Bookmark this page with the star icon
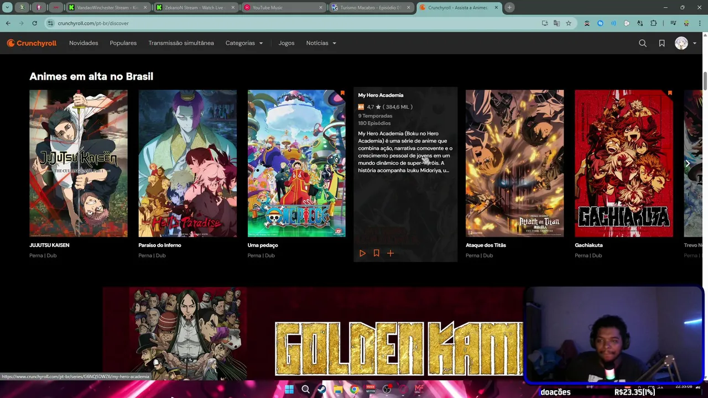 tap(568, 23)
